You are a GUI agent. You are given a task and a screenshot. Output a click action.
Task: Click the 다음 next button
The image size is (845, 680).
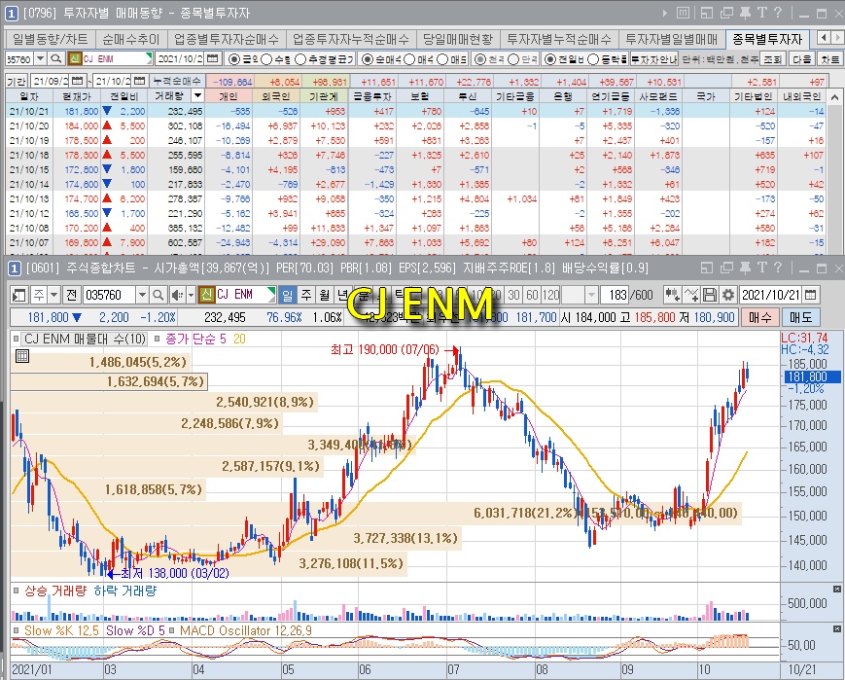click(802, 58)
